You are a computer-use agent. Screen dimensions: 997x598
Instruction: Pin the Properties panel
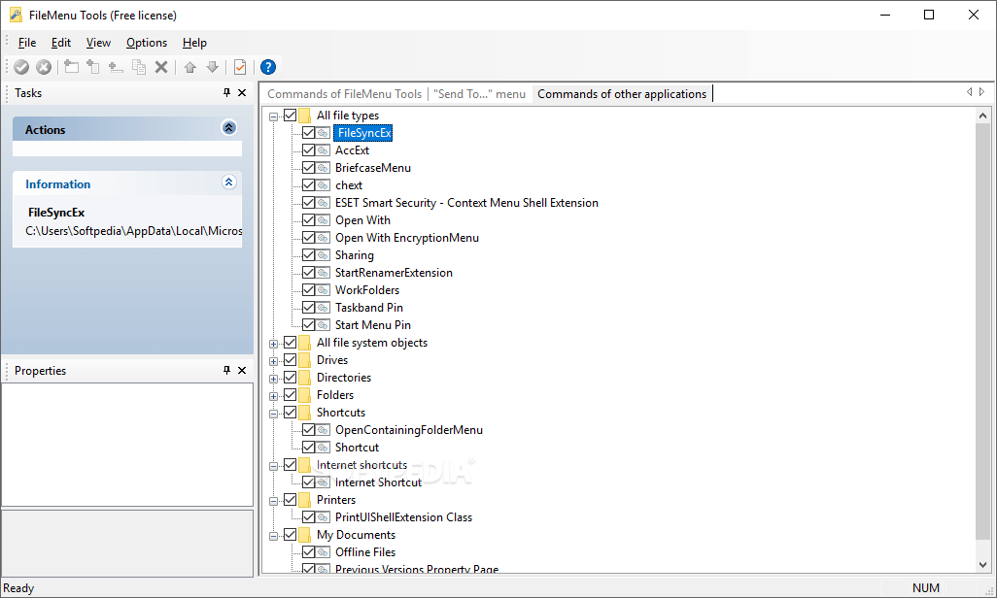coord(226,370)
